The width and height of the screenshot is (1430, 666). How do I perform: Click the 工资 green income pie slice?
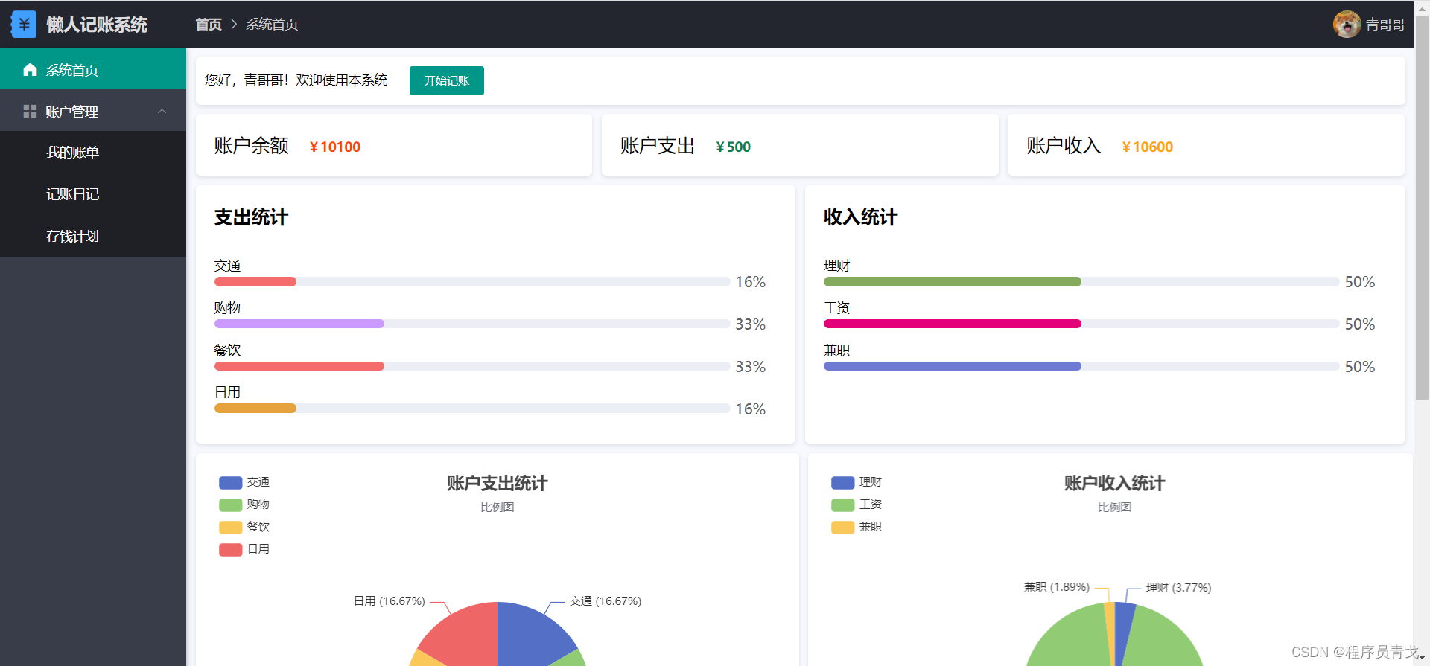tap(1166, 640)
